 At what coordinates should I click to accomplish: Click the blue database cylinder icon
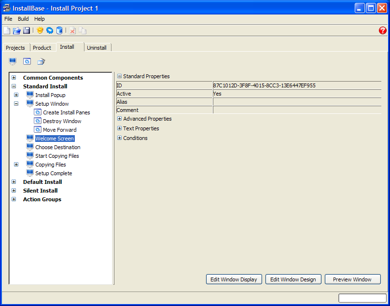[59, 30]
